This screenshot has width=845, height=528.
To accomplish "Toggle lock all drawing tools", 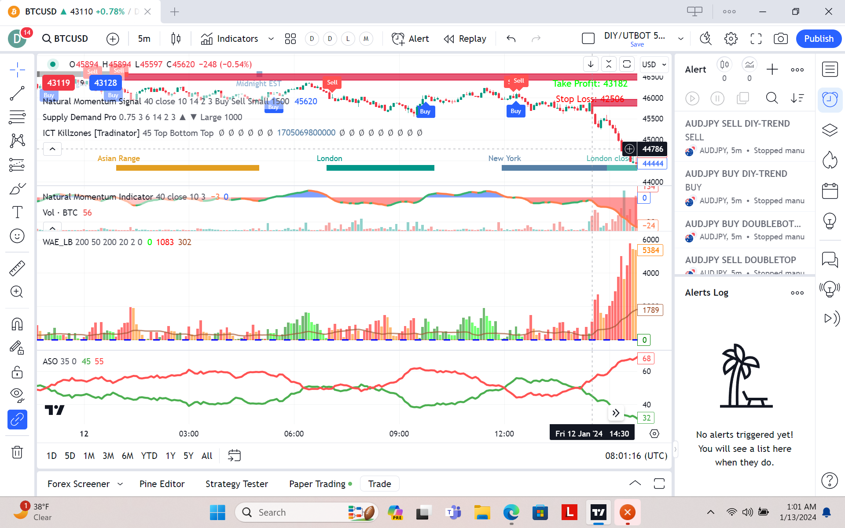I will 17,372.
